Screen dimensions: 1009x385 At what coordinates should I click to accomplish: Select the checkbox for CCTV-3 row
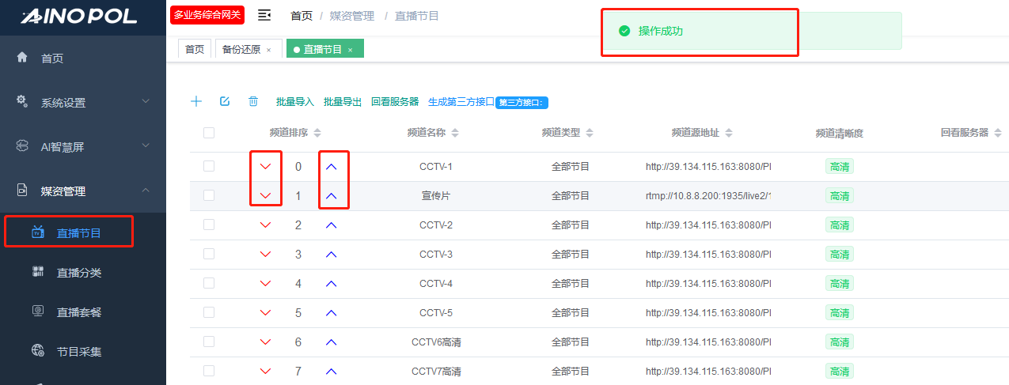click(209, 255)
